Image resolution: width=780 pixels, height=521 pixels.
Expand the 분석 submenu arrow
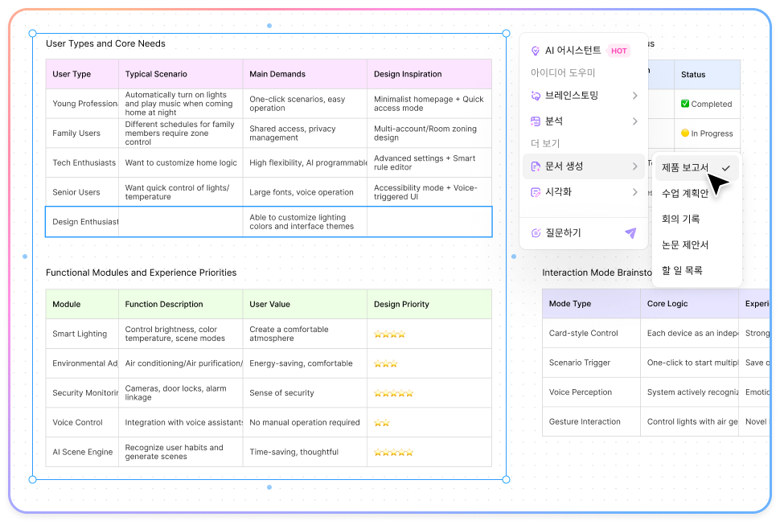click(634, 121)
